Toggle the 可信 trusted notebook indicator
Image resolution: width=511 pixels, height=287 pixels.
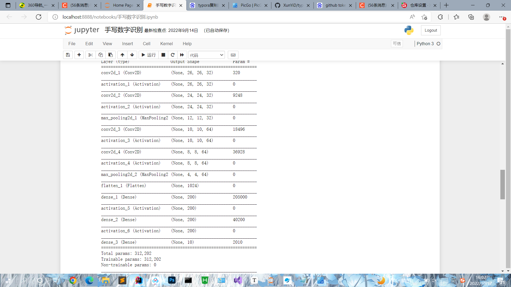(x=397, y=44)
